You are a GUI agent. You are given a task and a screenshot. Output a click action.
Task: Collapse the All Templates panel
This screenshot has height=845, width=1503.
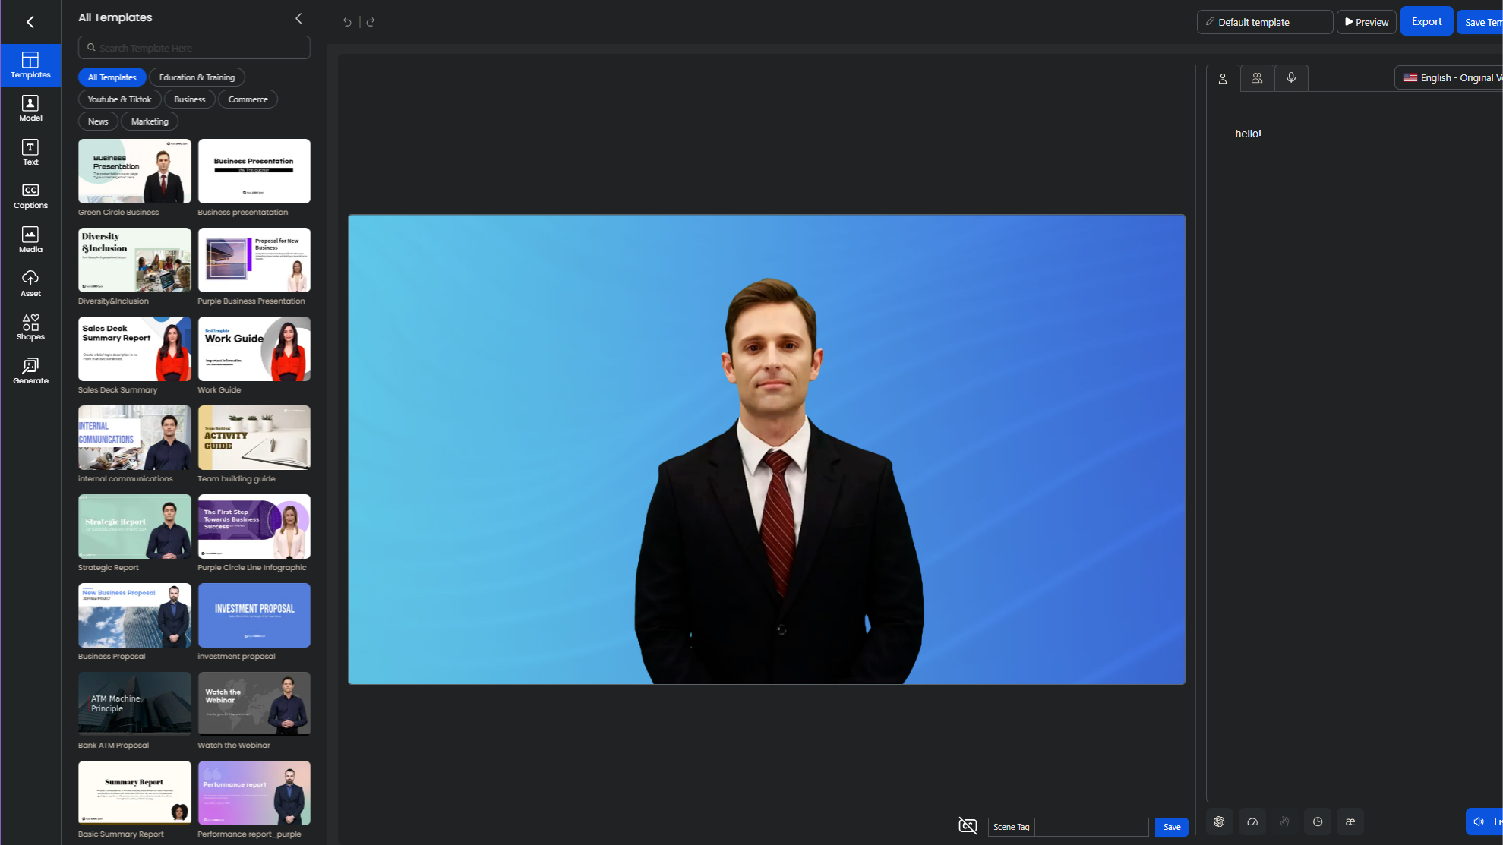[x=298, y=18]
